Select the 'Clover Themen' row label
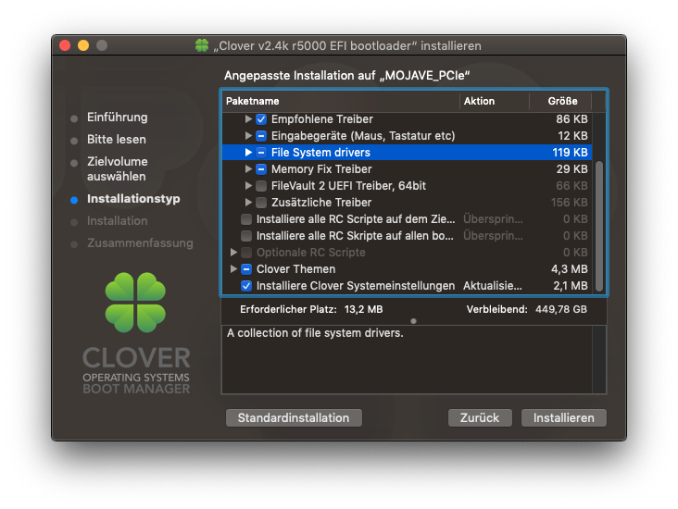The image size is (678, 509). coord(295,269)
